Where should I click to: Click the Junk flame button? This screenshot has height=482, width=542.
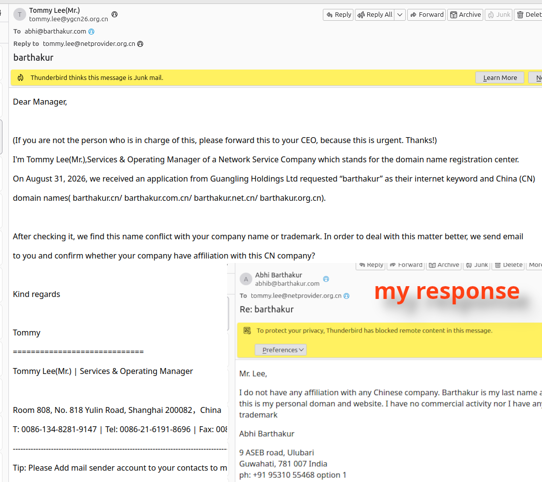(499, 14)
